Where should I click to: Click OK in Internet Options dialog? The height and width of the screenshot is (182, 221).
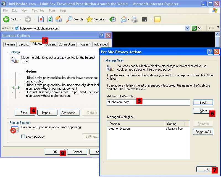(55, 152)
